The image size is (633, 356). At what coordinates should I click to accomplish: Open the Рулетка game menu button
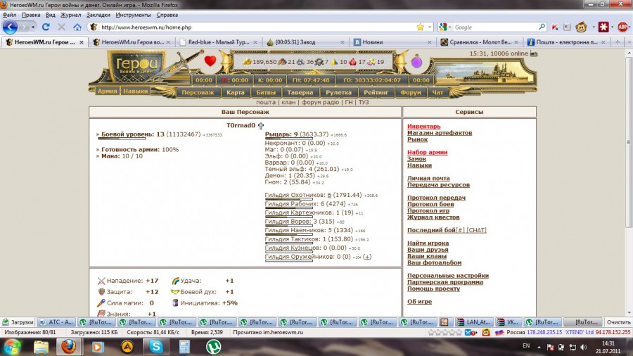(338, 92)
